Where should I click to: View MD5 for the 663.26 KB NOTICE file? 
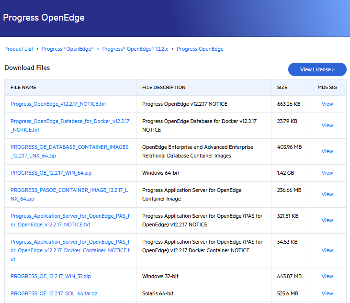point(327,104)
